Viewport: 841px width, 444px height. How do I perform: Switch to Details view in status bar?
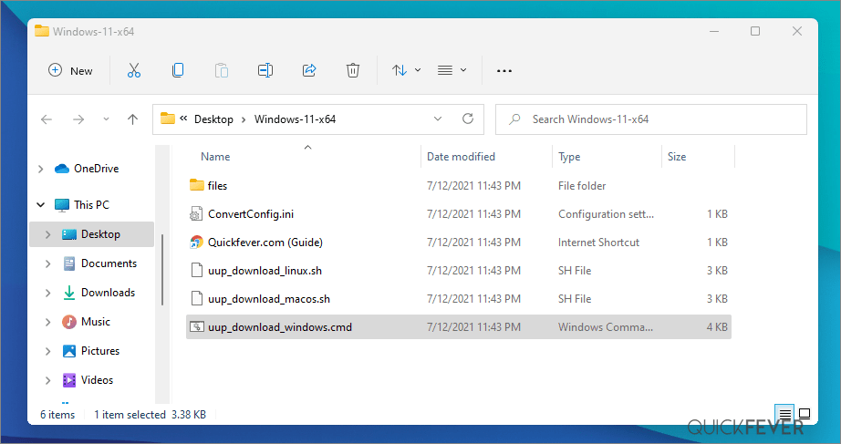[784, 413]
